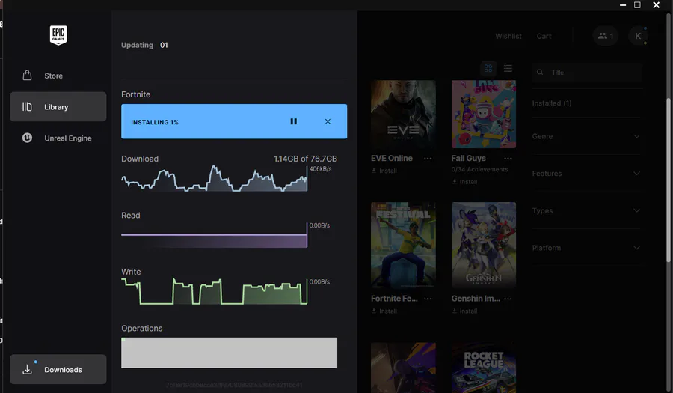Click the Operations progress bar
This screenshot has height=393, width=673.
(230, 352)
